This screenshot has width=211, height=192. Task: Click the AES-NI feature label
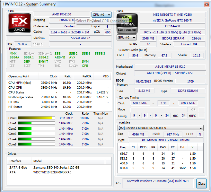[60, 57]
